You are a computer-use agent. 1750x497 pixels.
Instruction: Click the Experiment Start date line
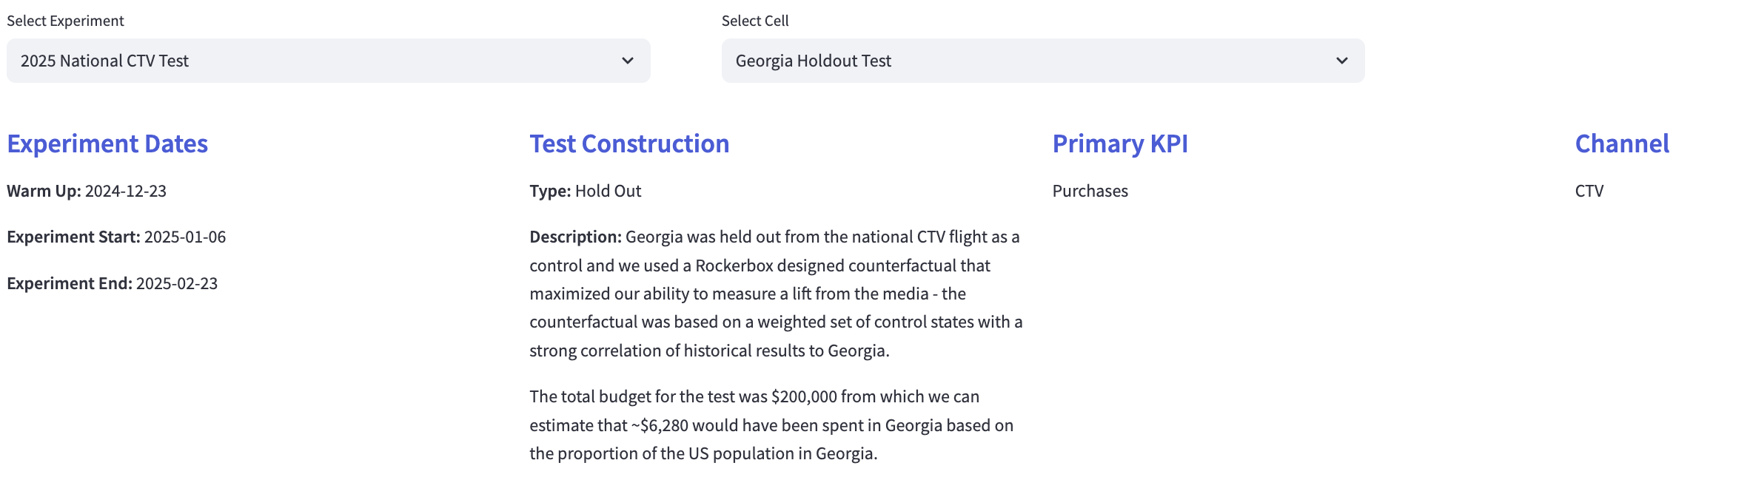116,237
